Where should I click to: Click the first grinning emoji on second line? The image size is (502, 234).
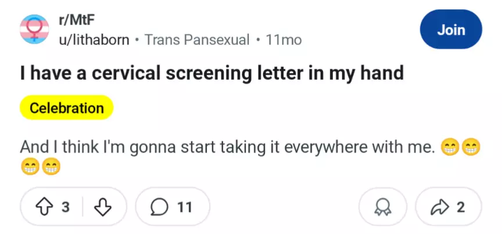coord(30,168)
